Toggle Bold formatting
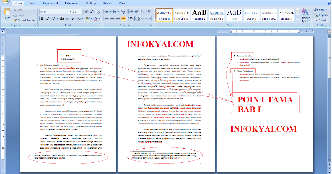Screen dimensions: 332x174 [42, 19]
